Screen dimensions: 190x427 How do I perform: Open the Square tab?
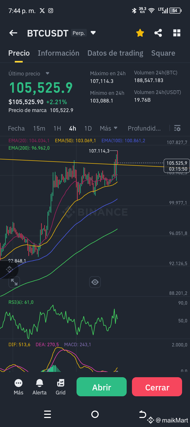[x=163, y=53]
